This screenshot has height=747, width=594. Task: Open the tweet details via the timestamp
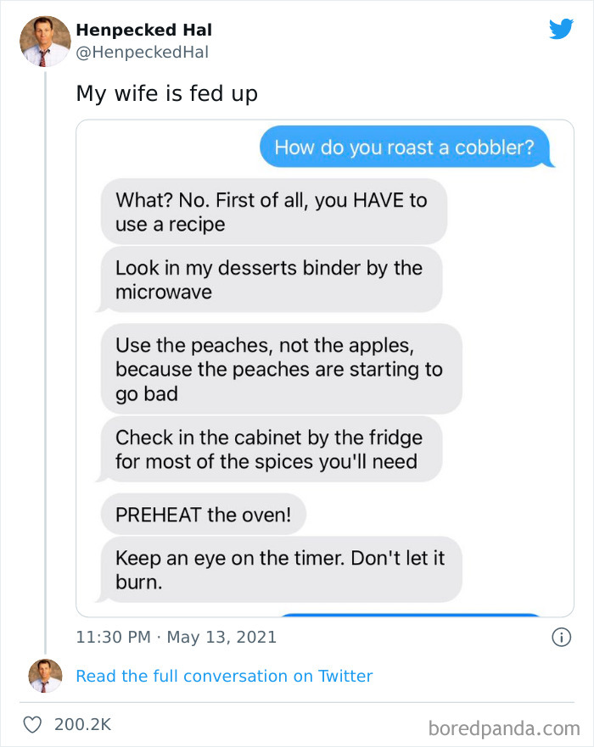coord(170,637)
